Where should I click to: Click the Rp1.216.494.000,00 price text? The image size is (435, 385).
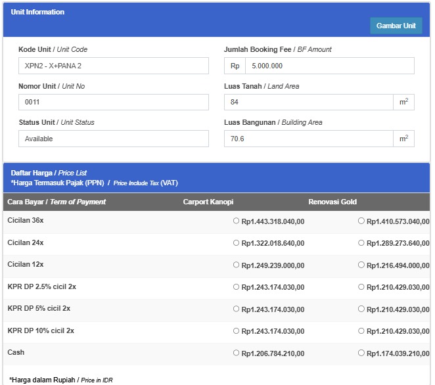pyautogui.click(x=398, y=265)
